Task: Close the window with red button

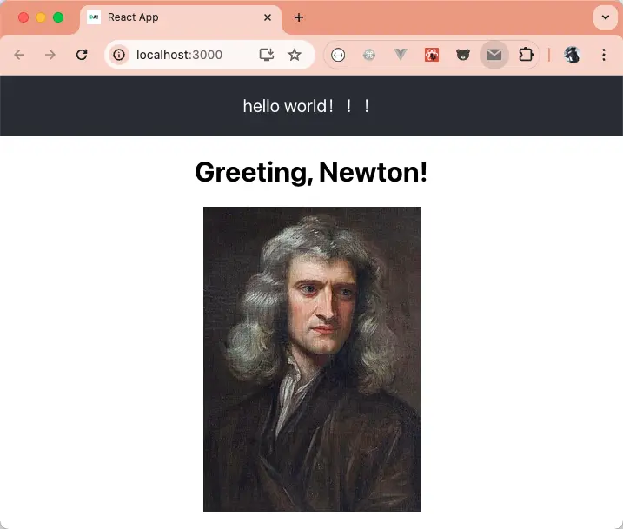Action: tap(23, 17)
